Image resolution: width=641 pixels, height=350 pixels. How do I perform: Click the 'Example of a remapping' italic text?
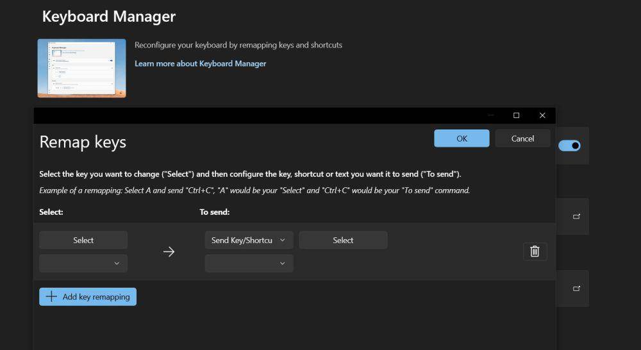254,190
